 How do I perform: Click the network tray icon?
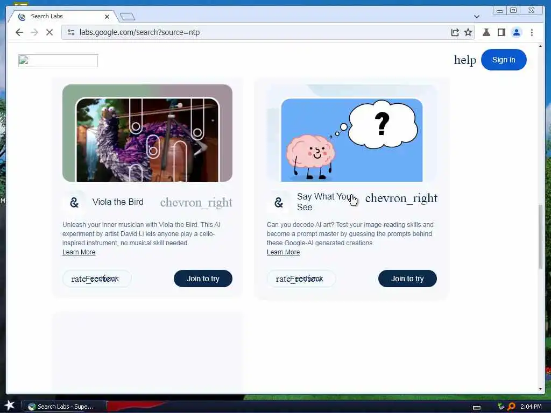[x=501, y=407]
